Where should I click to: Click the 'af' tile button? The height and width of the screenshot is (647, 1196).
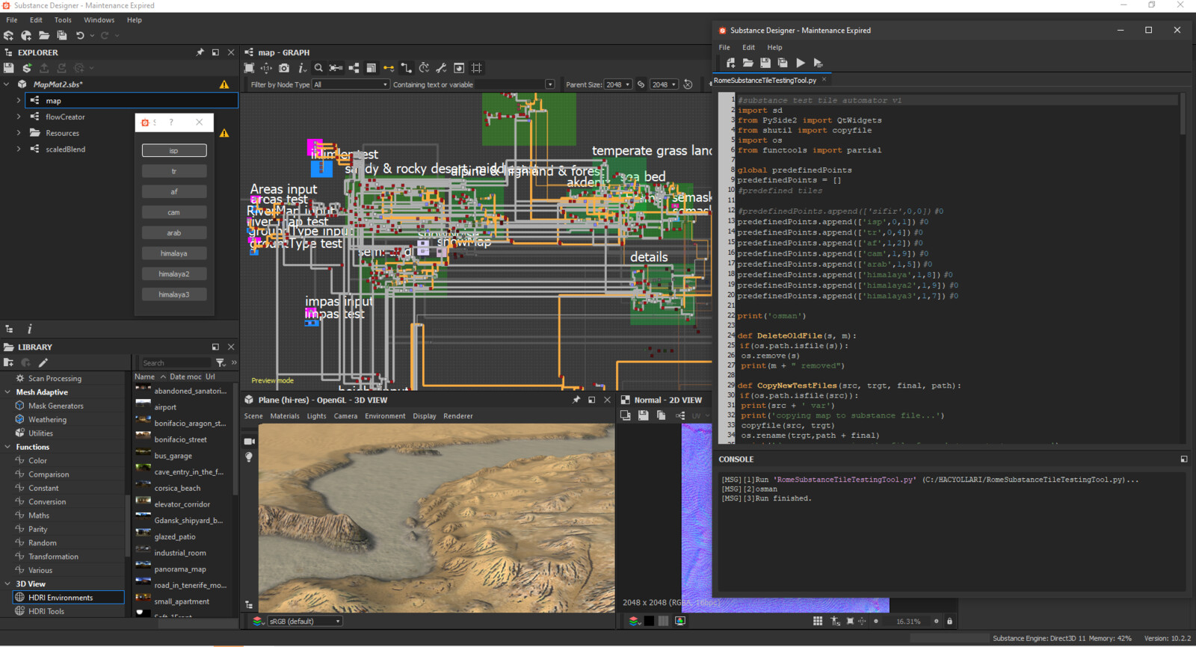[x=174, y=192]
